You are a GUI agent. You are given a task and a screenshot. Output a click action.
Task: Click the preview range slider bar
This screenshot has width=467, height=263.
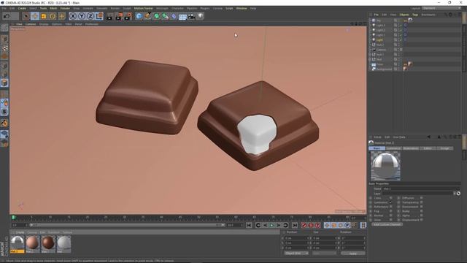point(127,225)
